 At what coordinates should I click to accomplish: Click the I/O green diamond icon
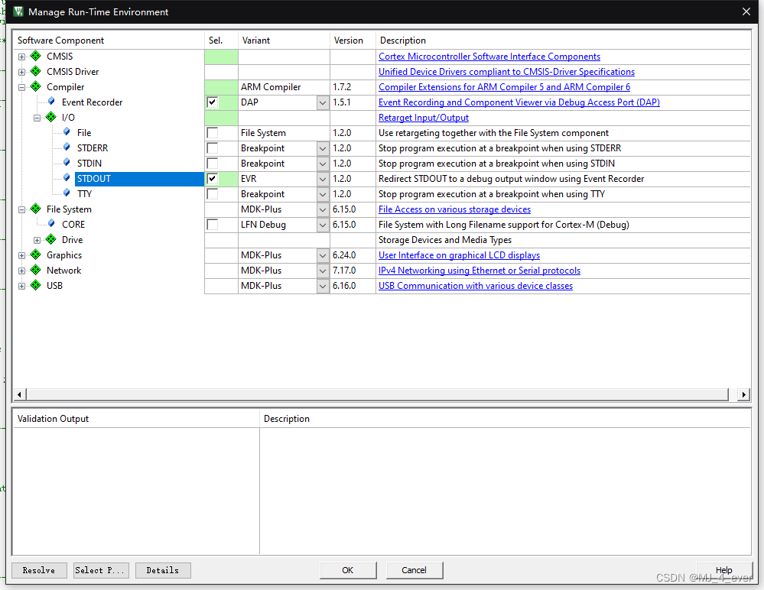click(x=50, y=118)
